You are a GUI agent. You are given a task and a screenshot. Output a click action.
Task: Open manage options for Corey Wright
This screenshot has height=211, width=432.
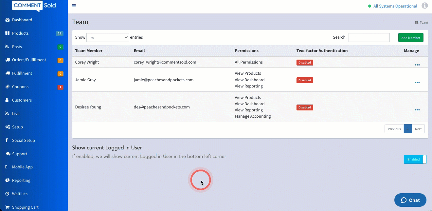[x=417, y=65]
